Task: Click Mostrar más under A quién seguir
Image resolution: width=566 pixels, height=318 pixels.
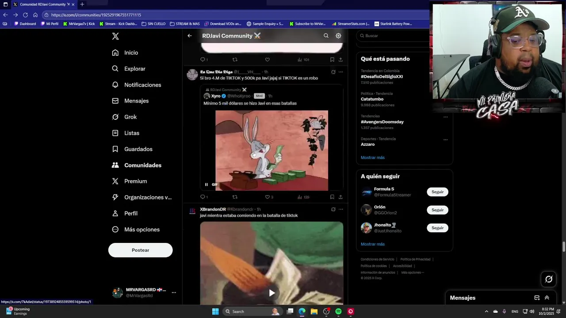Action: coord(373,244)
